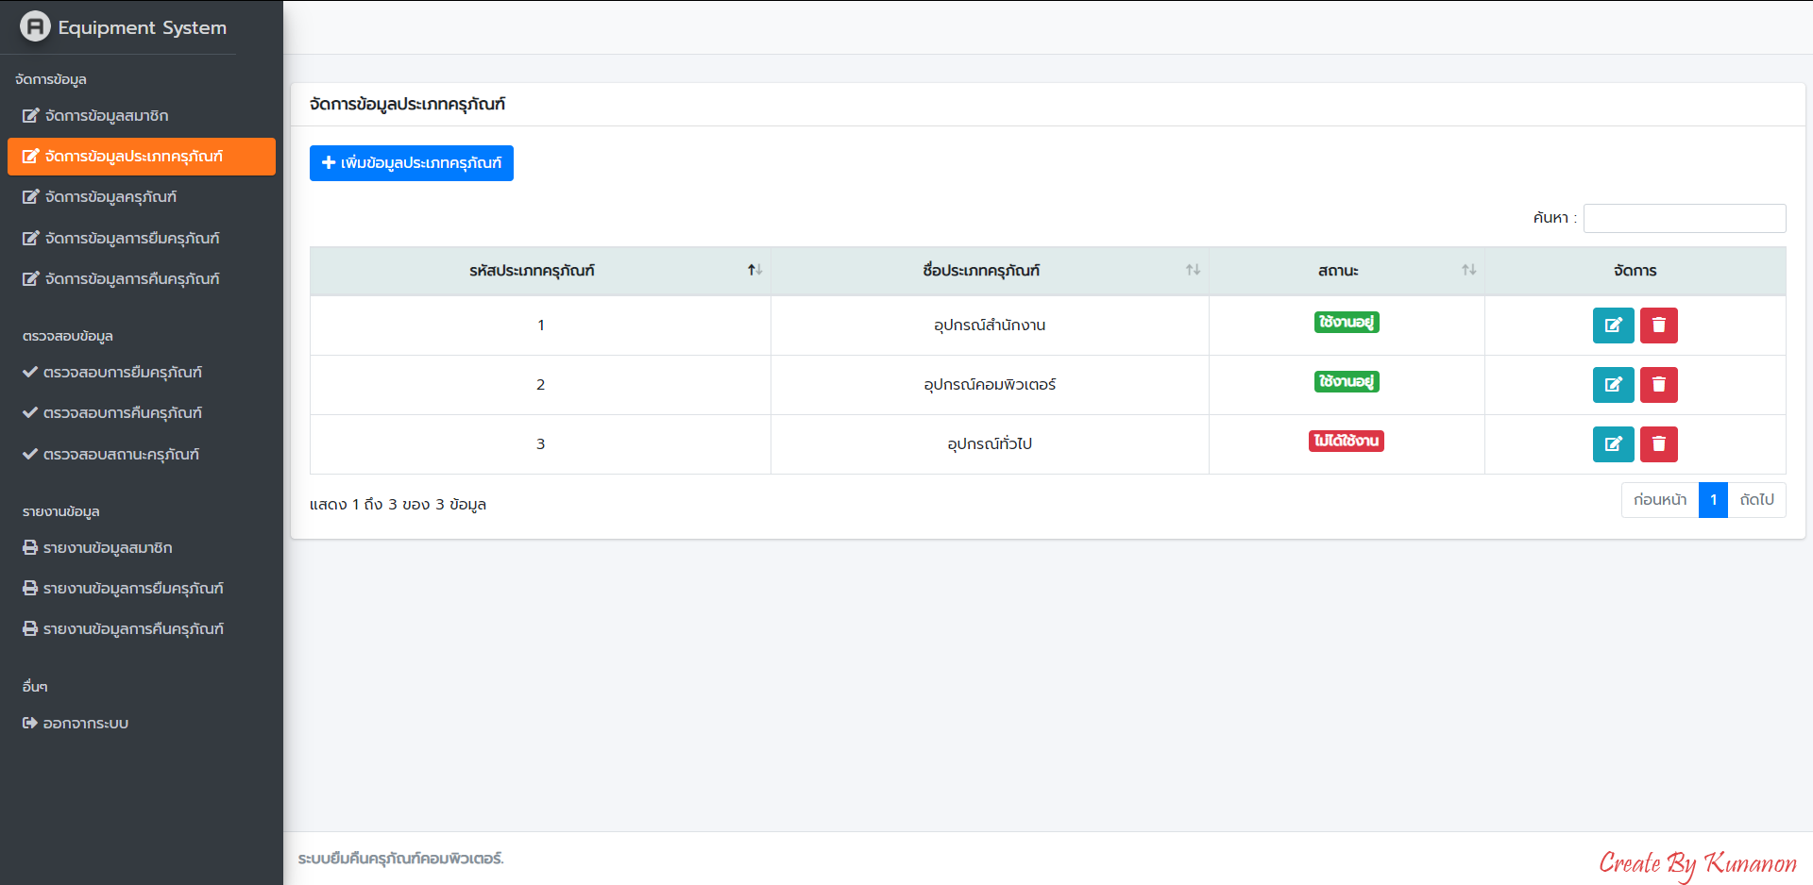Click เพิ่มข้อมูลประเภทครุภัณฑ์ button
This screenshot has height=885, width=1813.
pos(411,163)
